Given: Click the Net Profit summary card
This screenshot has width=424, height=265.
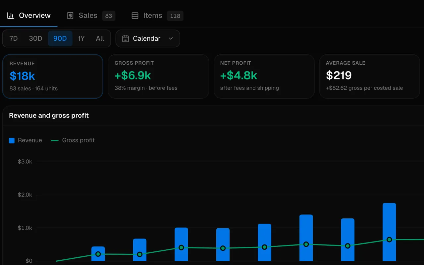Looking at the screenshot, I should 264,76.
